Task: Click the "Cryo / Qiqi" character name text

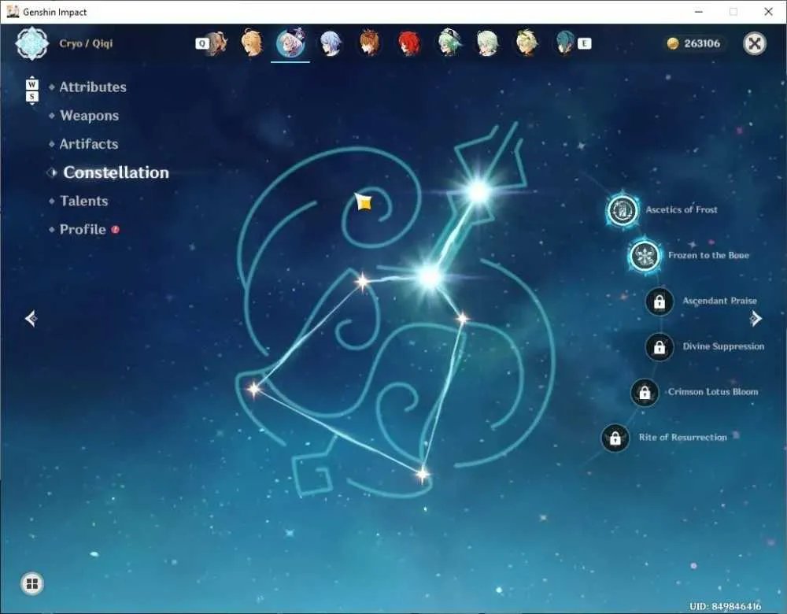Action: click(x=86, y=43)
